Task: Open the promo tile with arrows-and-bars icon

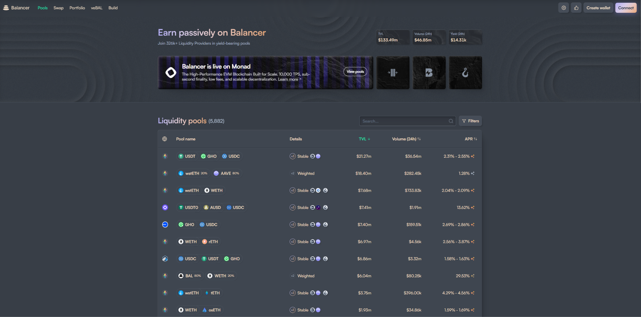Action: point(393,73)
